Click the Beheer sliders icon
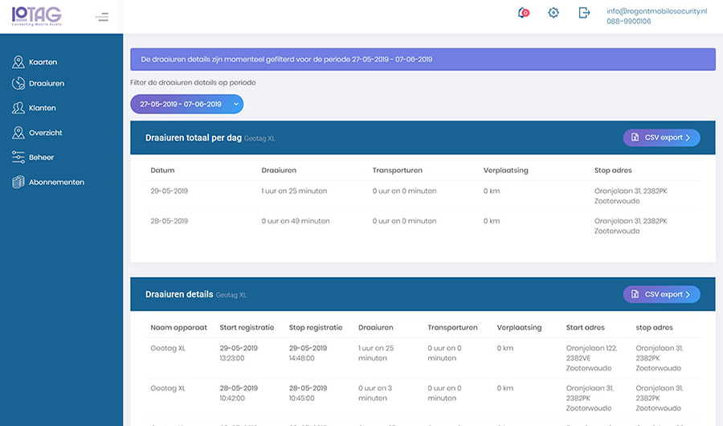 [18, 158]
